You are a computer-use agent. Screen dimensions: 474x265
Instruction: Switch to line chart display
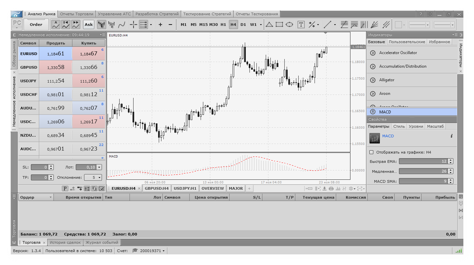(x=122, y=24)
